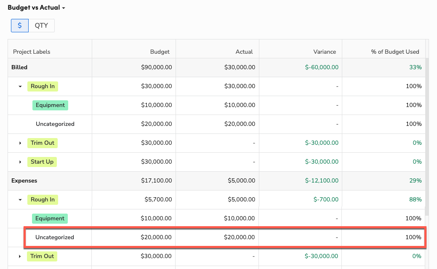The width and height of the screenshot is (437, 269).
Task: Click the Variance column header
Action: coord(325,52)
